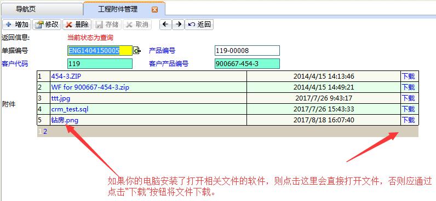Click the 删除 (delete) toolbar button

click(x=77, y=25)
